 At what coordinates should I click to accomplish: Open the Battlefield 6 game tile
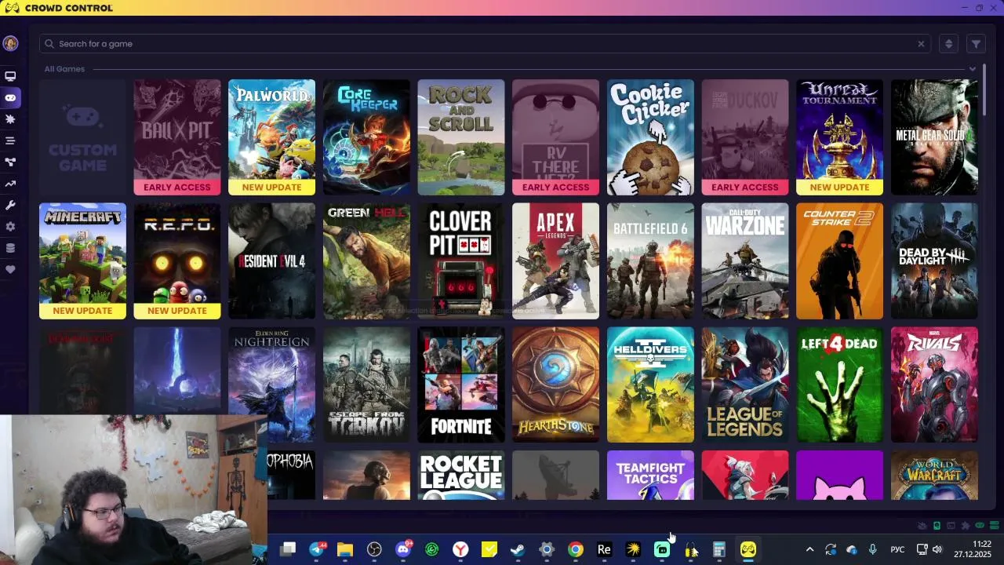tap(650, 261)
